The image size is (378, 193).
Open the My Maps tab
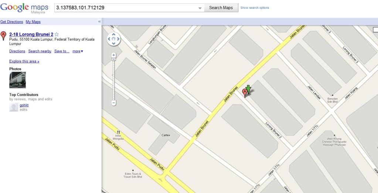[33, 22]
